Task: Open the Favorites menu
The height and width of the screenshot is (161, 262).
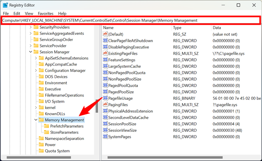Action: pyautogui.click(x=46, y=13)
